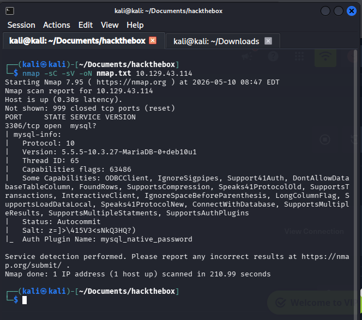Click the 'mysql-info:' script output heading
Screen dimensions: 362x320
point(37,134)
